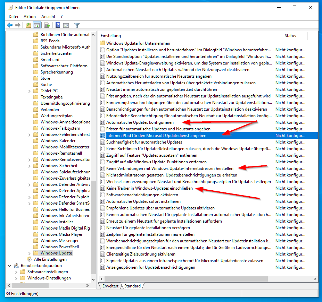Screen dimensions: 322x302
Task: Select Keine Treiber in Windows-Updates einschließen
Action: 149,188
